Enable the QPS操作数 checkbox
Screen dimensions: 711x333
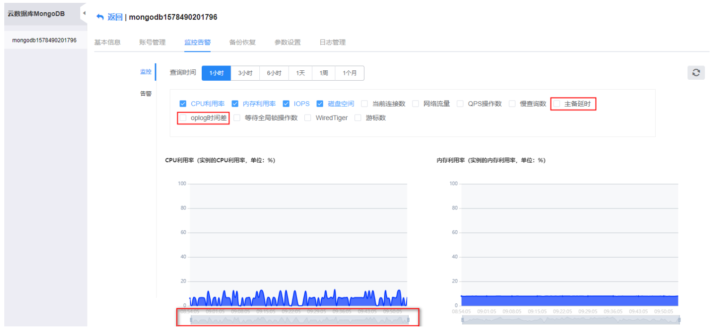pyautogui.click(x=460, y=104)
